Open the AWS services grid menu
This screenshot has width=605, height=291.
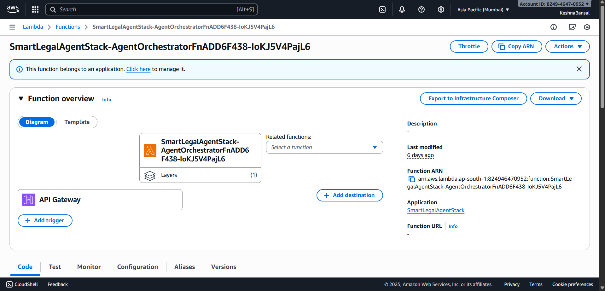(x=35, y=9)
